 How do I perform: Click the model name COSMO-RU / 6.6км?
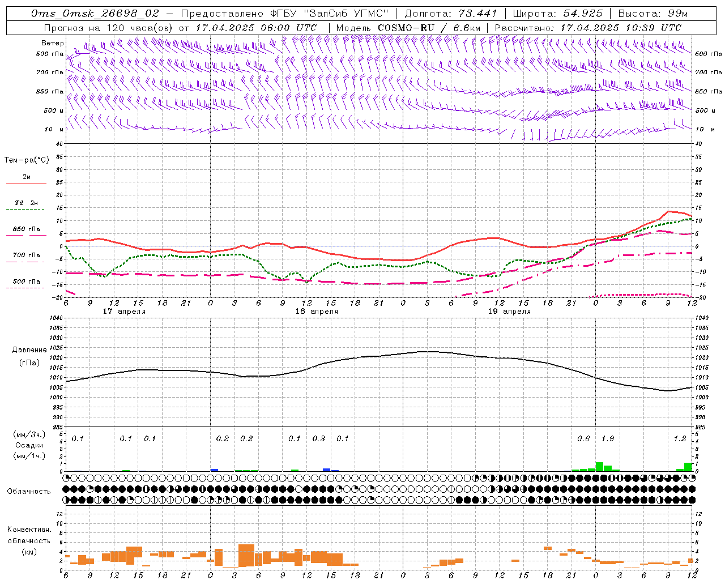coord(429,28)
